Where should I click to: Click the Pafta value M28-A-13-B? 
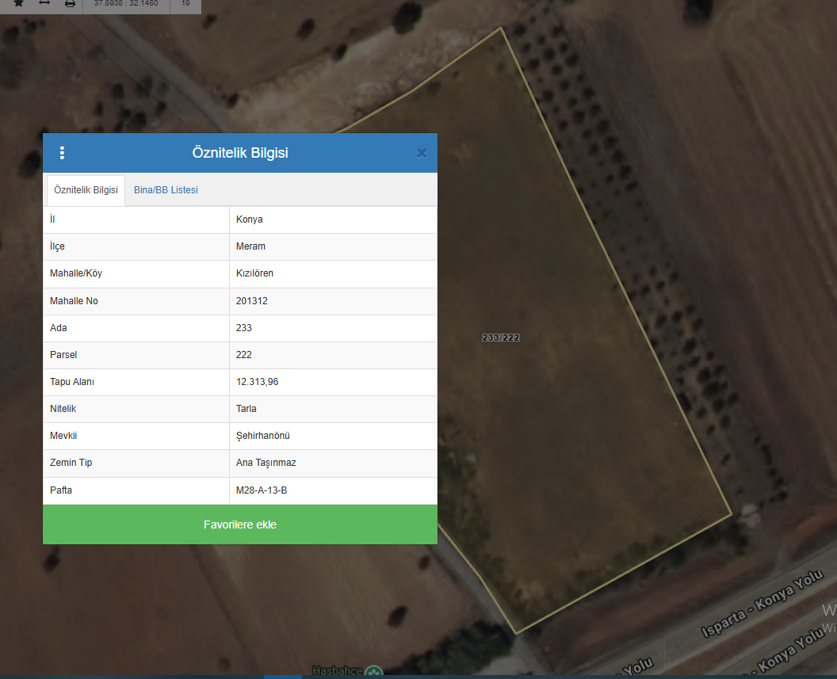tap(262, 490)
